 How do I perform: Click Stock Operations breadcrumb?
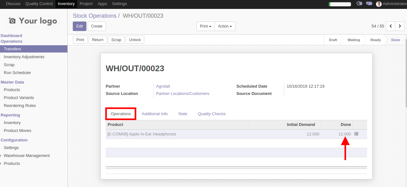click(x=95, y=16)
